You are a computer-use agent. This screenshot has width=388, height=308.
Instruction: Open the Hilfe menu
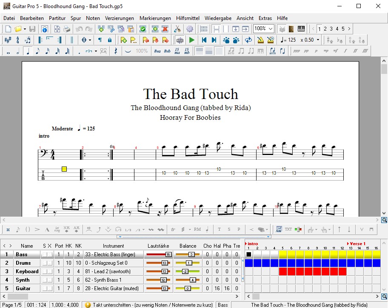coord(282,18)
